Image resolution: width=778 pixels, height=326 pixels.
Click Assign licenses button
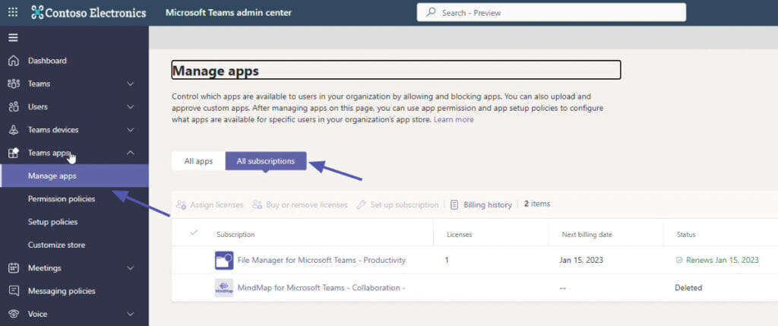tap(210, 204)
